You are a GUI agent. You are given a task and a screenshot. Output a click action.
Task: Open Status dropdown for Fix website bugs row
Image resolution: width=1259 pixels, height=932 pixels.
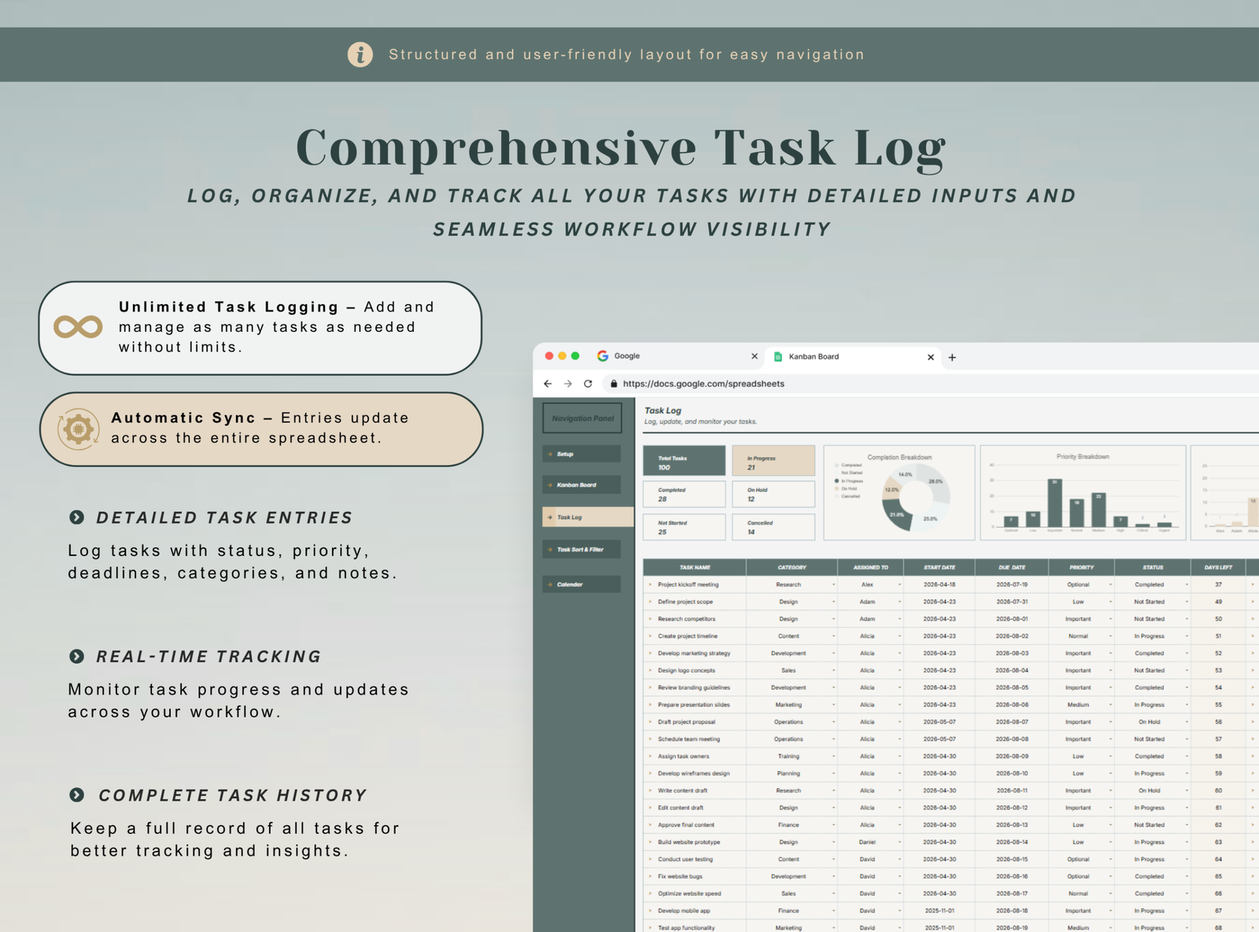(1186, 876)
